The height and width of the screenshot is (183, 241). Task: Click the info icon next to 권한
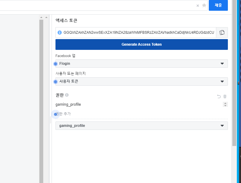point(67,95)
